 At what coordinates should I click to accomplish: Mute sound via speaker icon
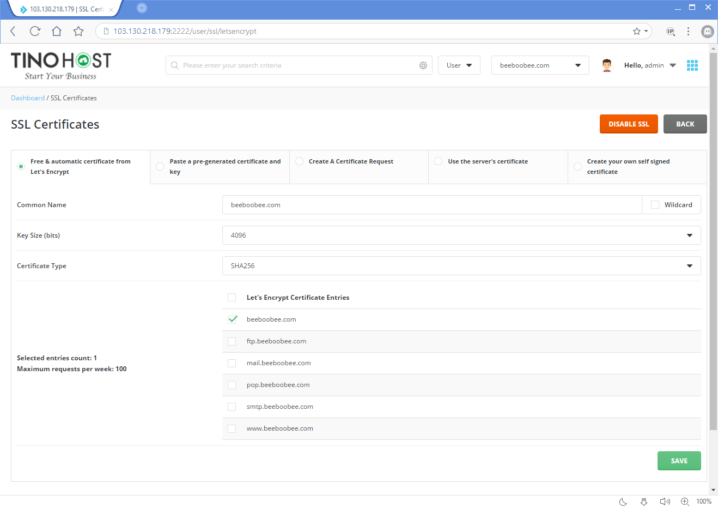(x=665, y=501)
